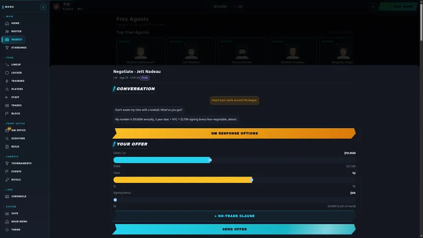Click the Home icon in sidebar
423x238 pixels.
[x=7, y=24]
